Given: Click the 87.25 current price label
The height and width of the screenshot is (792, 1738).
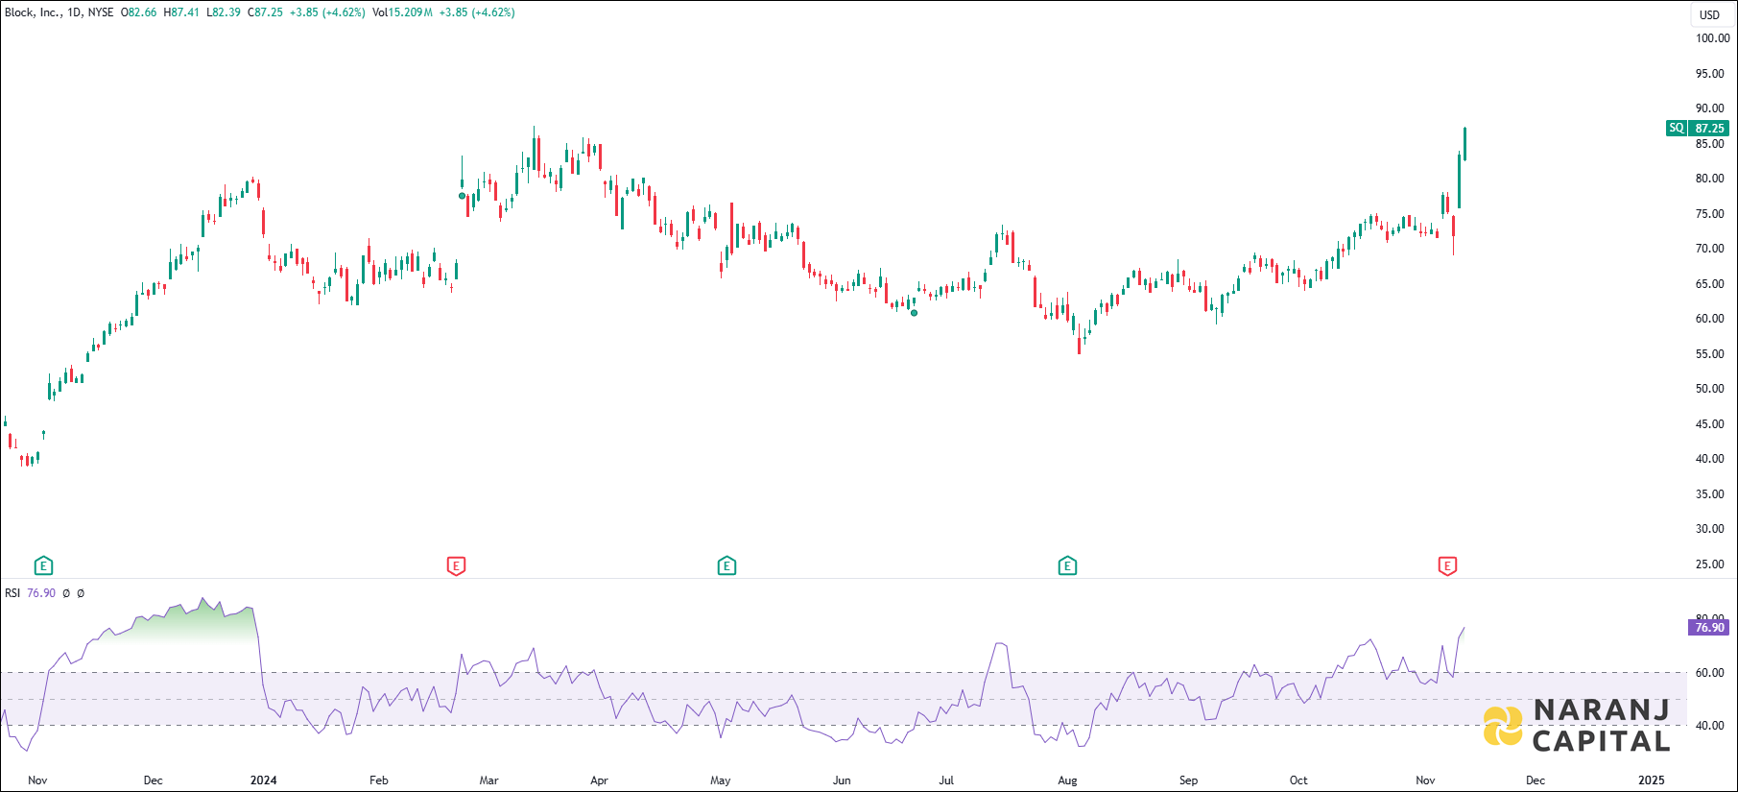Looking at the screenshot, I should click(x=1709, y=128).
